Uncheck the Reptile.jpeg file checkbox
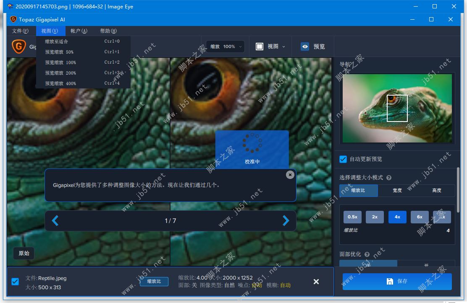Image resolution: width=467 pixels, height=303 pixels. point(15,282)
